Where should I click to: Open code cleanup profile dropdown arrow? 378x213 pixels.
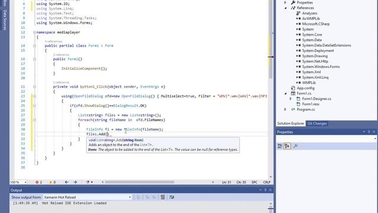pos(92,182)
